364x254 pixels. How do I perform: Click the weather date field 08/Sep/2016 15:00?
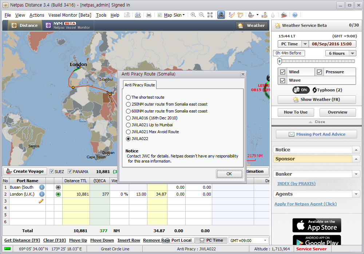coord(332,44)
